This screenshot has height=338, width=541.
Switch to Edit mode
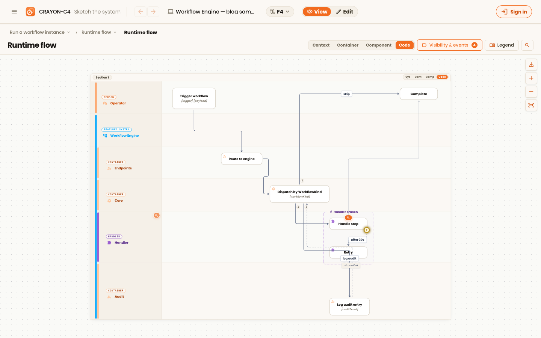(345, 12)
